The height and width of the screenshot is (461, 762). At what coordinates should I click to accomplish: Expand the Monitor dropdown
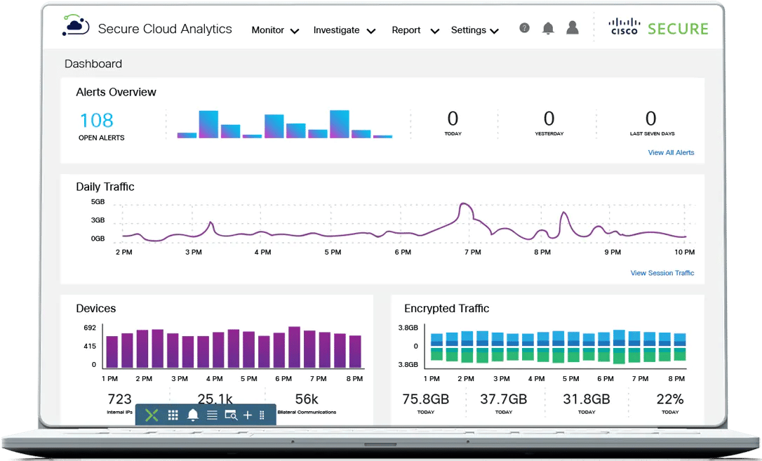(x=274, y=30)
